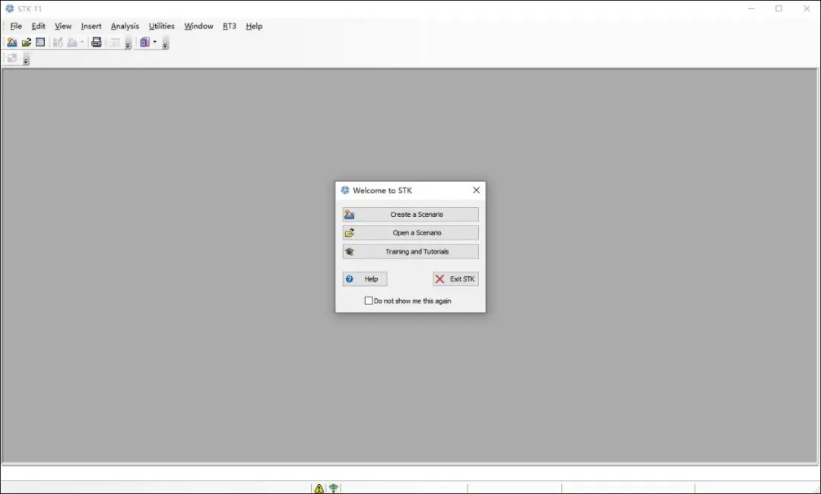Click the network connection icon in the status bar

point(332,487)
